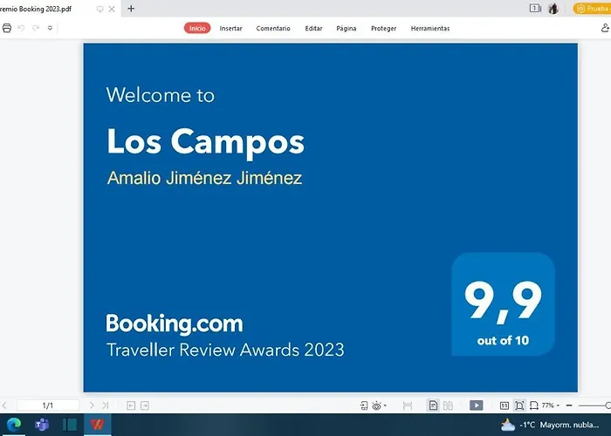
Task: Open Microsoft Teams from the taskbar
Action: 41,425
